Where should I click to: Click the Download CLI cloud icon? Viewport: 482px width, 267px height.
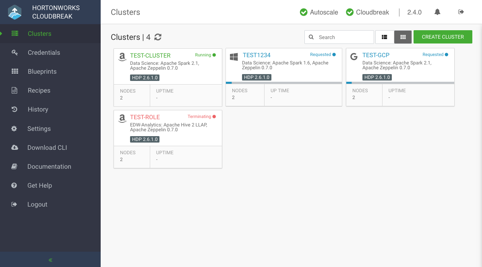click(14, 147)
